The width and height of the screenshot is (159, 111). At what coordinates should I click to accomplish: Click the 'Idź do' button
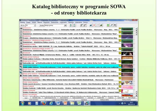[x=23, y=25]
